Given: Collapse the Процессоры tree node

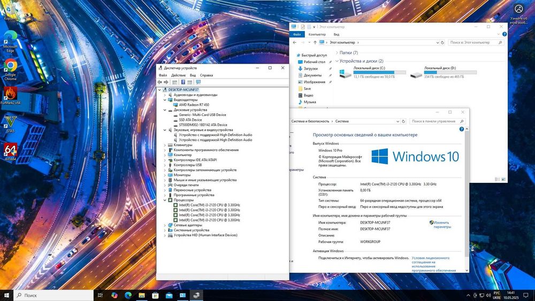Looking at the screenshot, I should 165,200.
